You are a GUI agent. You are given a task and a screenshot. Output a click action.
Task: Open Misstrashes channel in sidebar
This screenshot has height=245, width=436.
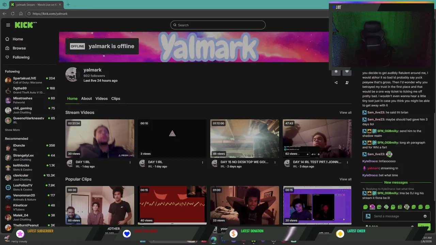[x=30, y=100]
